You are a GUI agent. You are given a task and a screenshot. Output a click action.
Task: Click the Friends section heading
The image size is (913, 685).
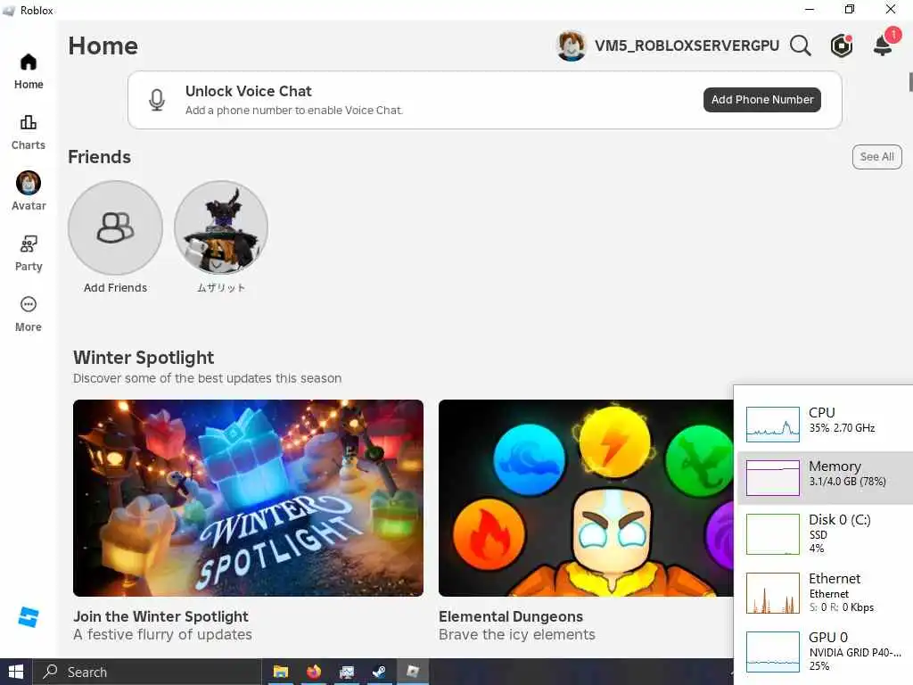(100, 157)
